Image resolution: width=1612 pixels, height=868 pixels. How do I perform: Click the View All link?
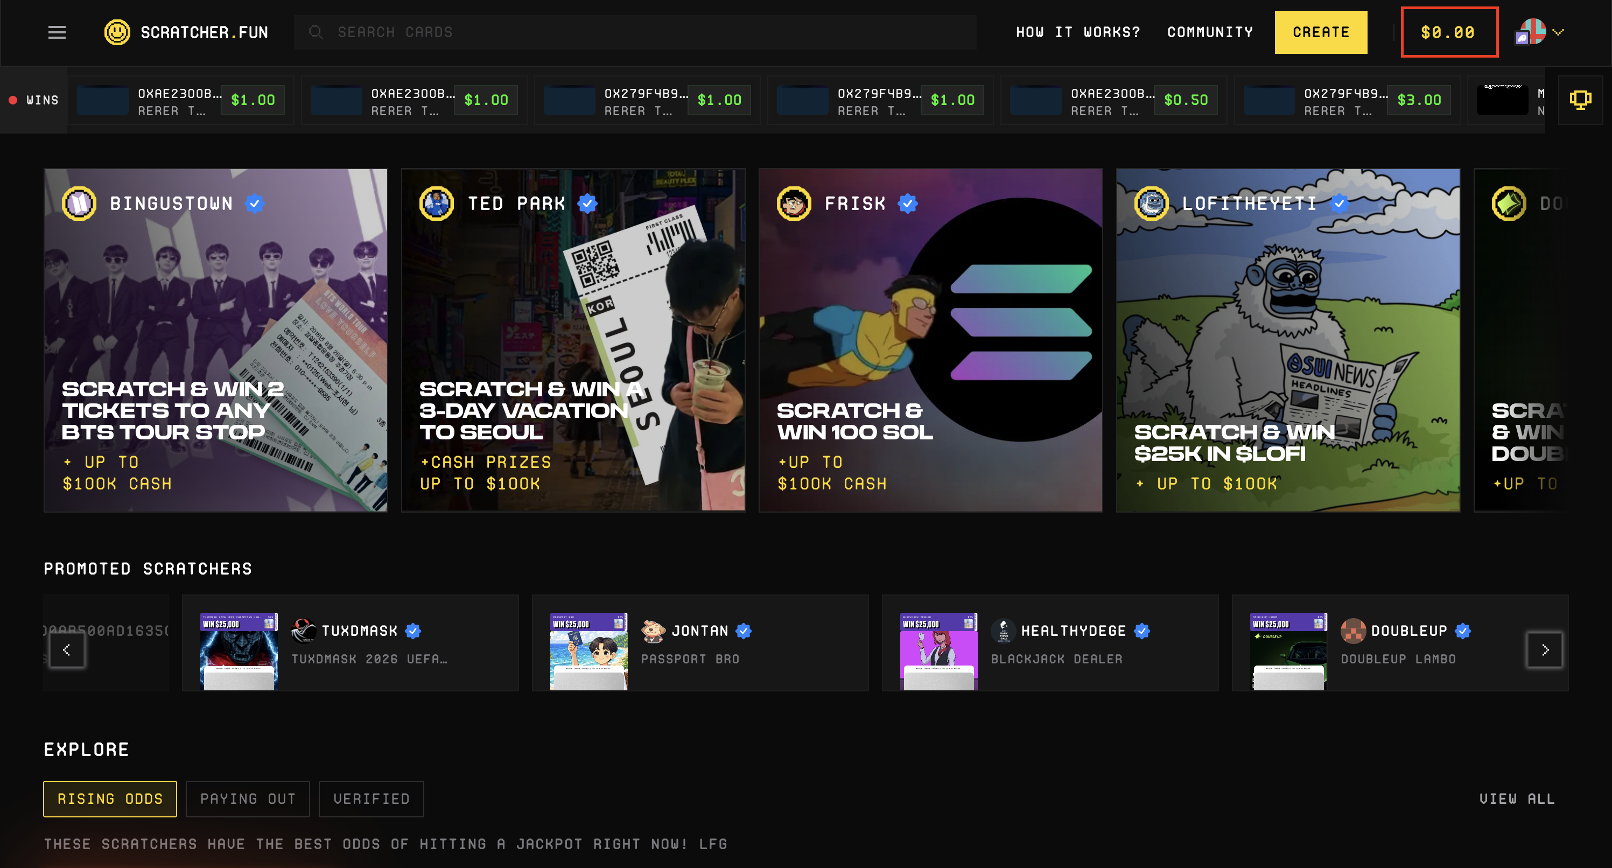tap(1516, 799)
